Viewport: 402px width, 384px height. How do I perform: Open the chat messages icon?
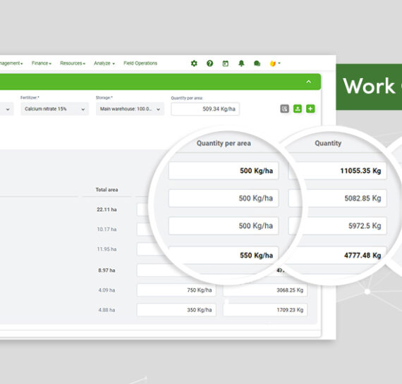point(257,63)
